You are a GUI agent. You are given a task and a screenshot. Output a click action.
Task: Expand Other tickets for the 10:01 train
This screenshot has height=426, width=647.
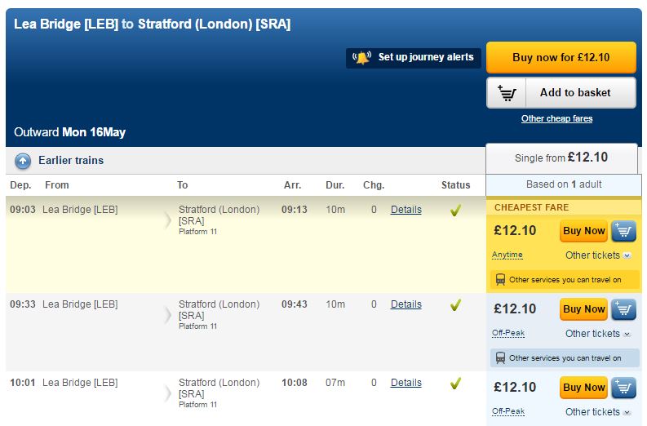(x=598, y=412)
